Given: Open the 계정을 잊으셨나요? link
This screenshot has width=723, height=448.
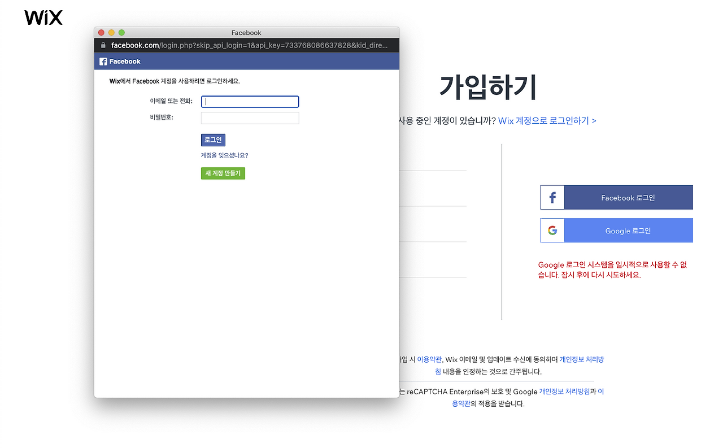Looking at the screenshot, I should [x=224, y=155].
